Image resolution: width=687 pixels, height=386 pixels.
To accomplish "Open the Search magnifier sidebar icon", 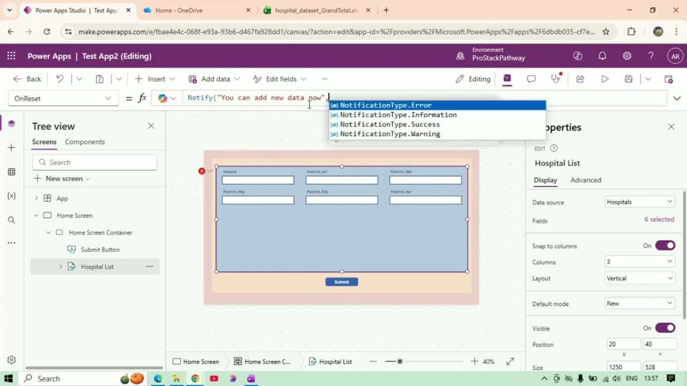I will coord(11,220).
